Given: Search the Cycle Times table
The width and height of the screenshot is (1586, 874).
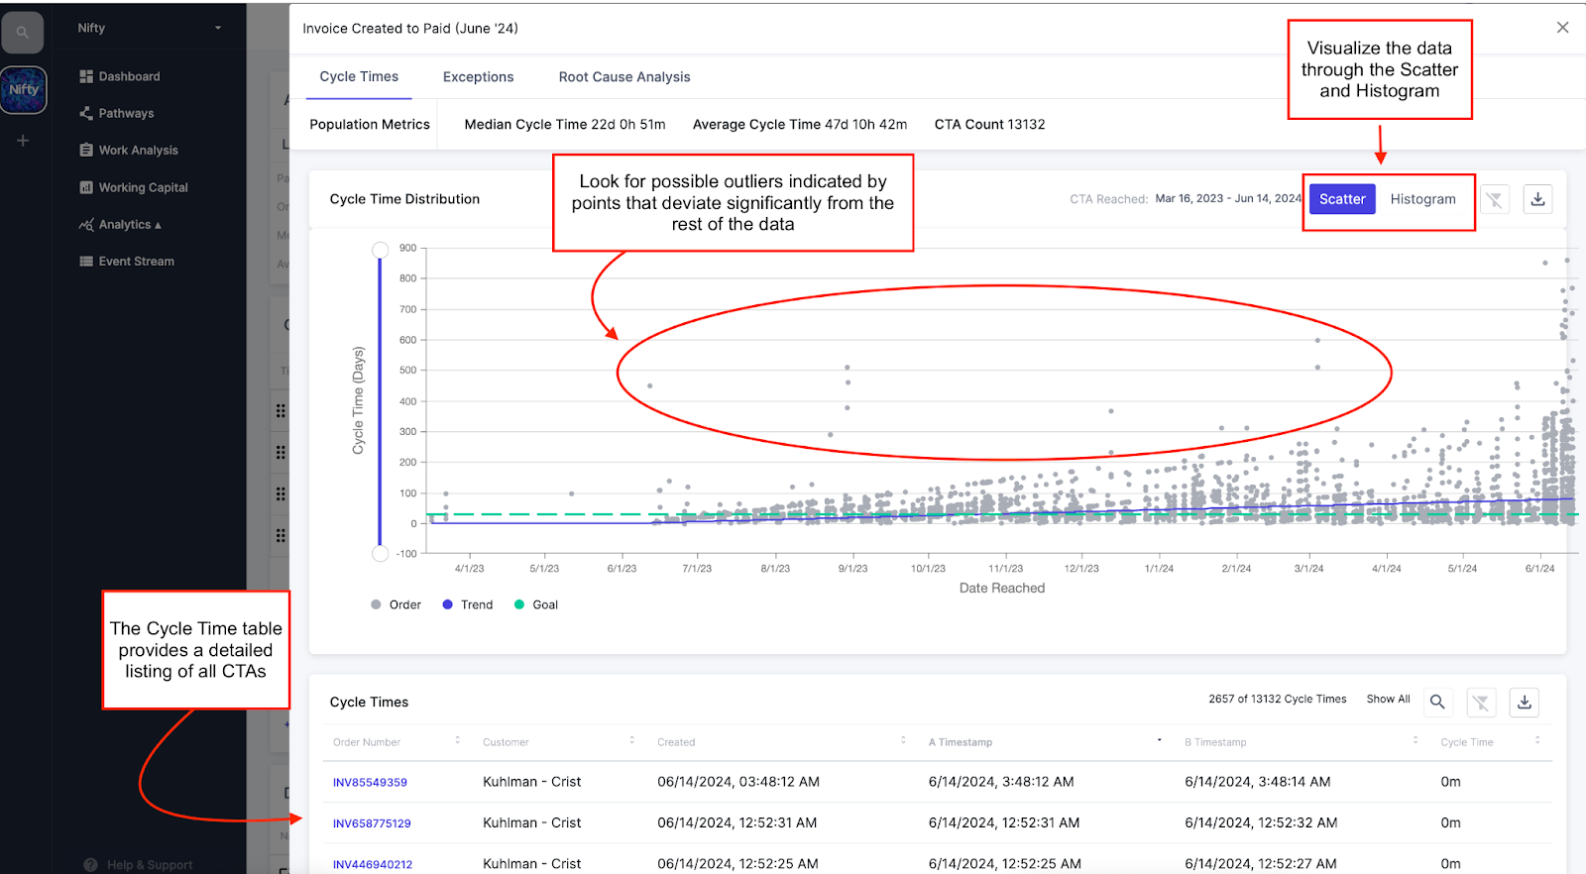Looking at the screenshot, I should click(x=1437, y=703).
